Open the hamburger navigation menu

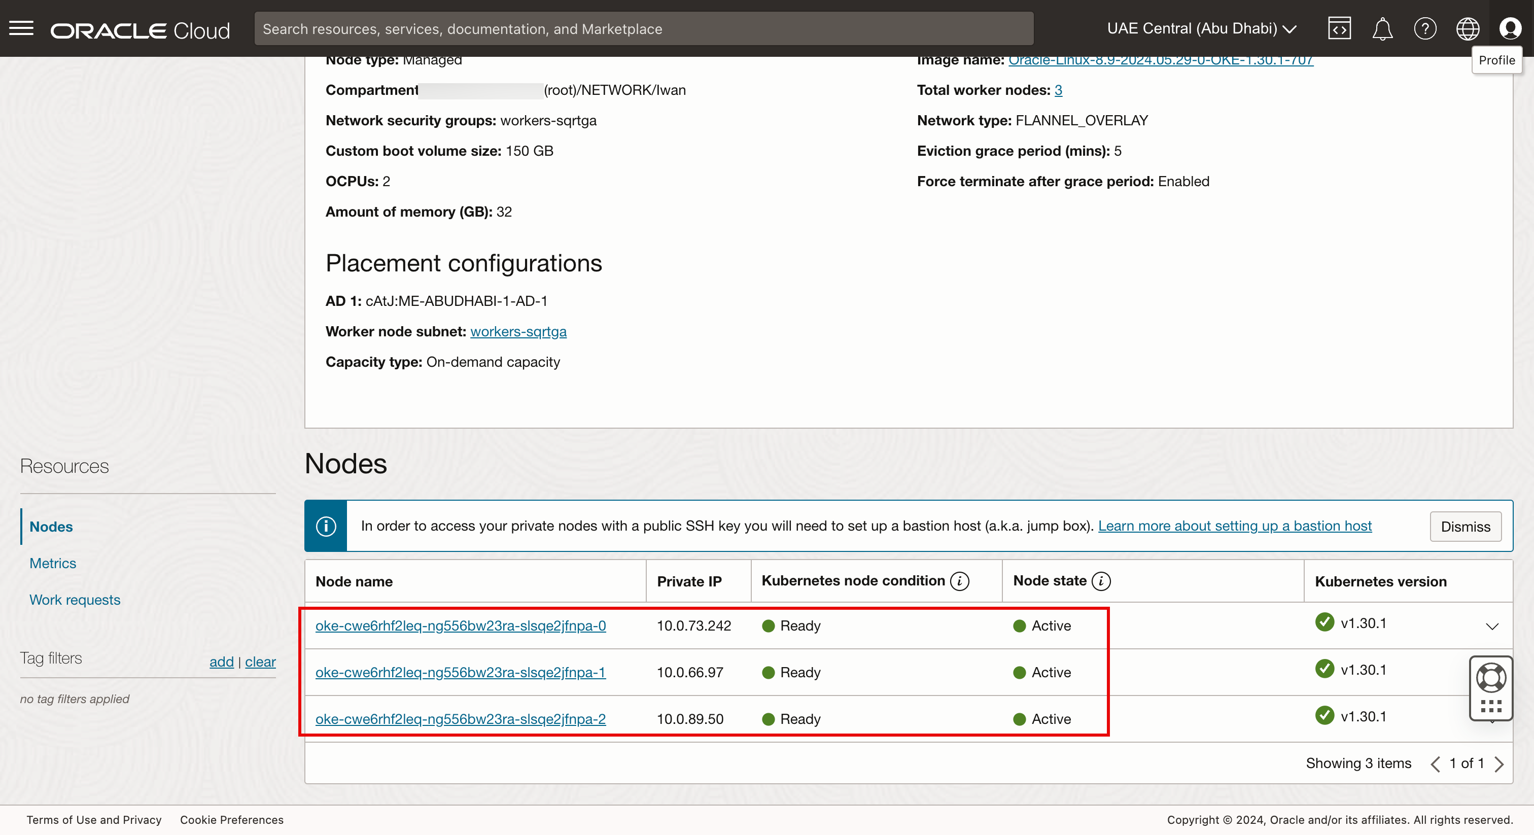[21, 28]
